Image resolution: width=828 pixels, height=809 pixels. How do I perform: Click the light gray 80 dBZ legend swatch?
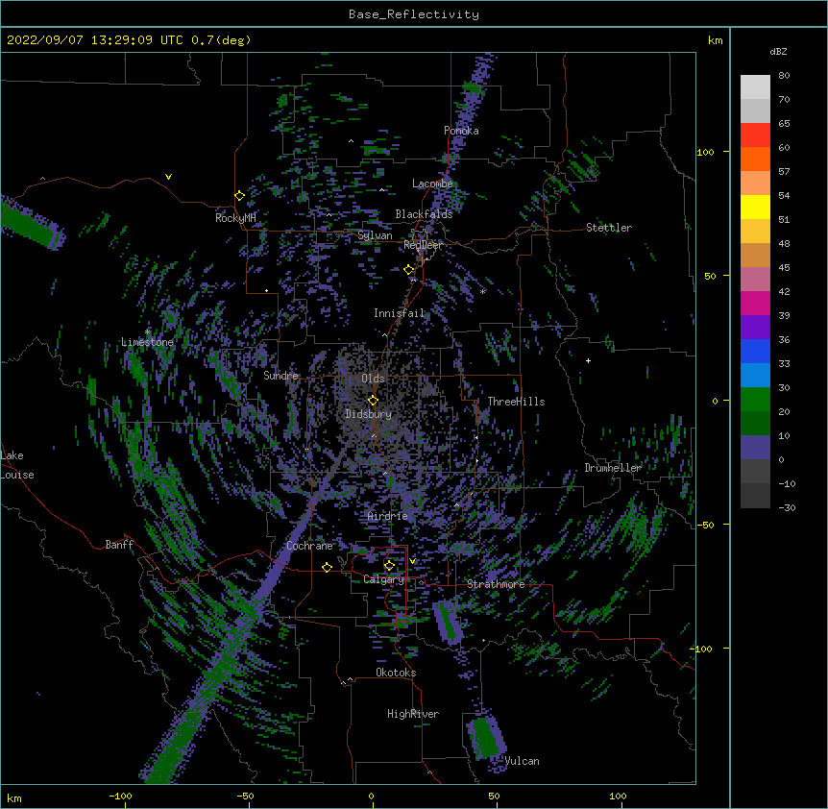click(755, 87)
